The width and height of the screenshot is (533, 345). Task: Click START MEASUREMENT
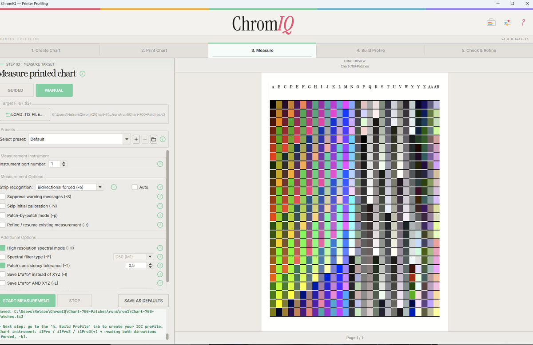(27, 301)
